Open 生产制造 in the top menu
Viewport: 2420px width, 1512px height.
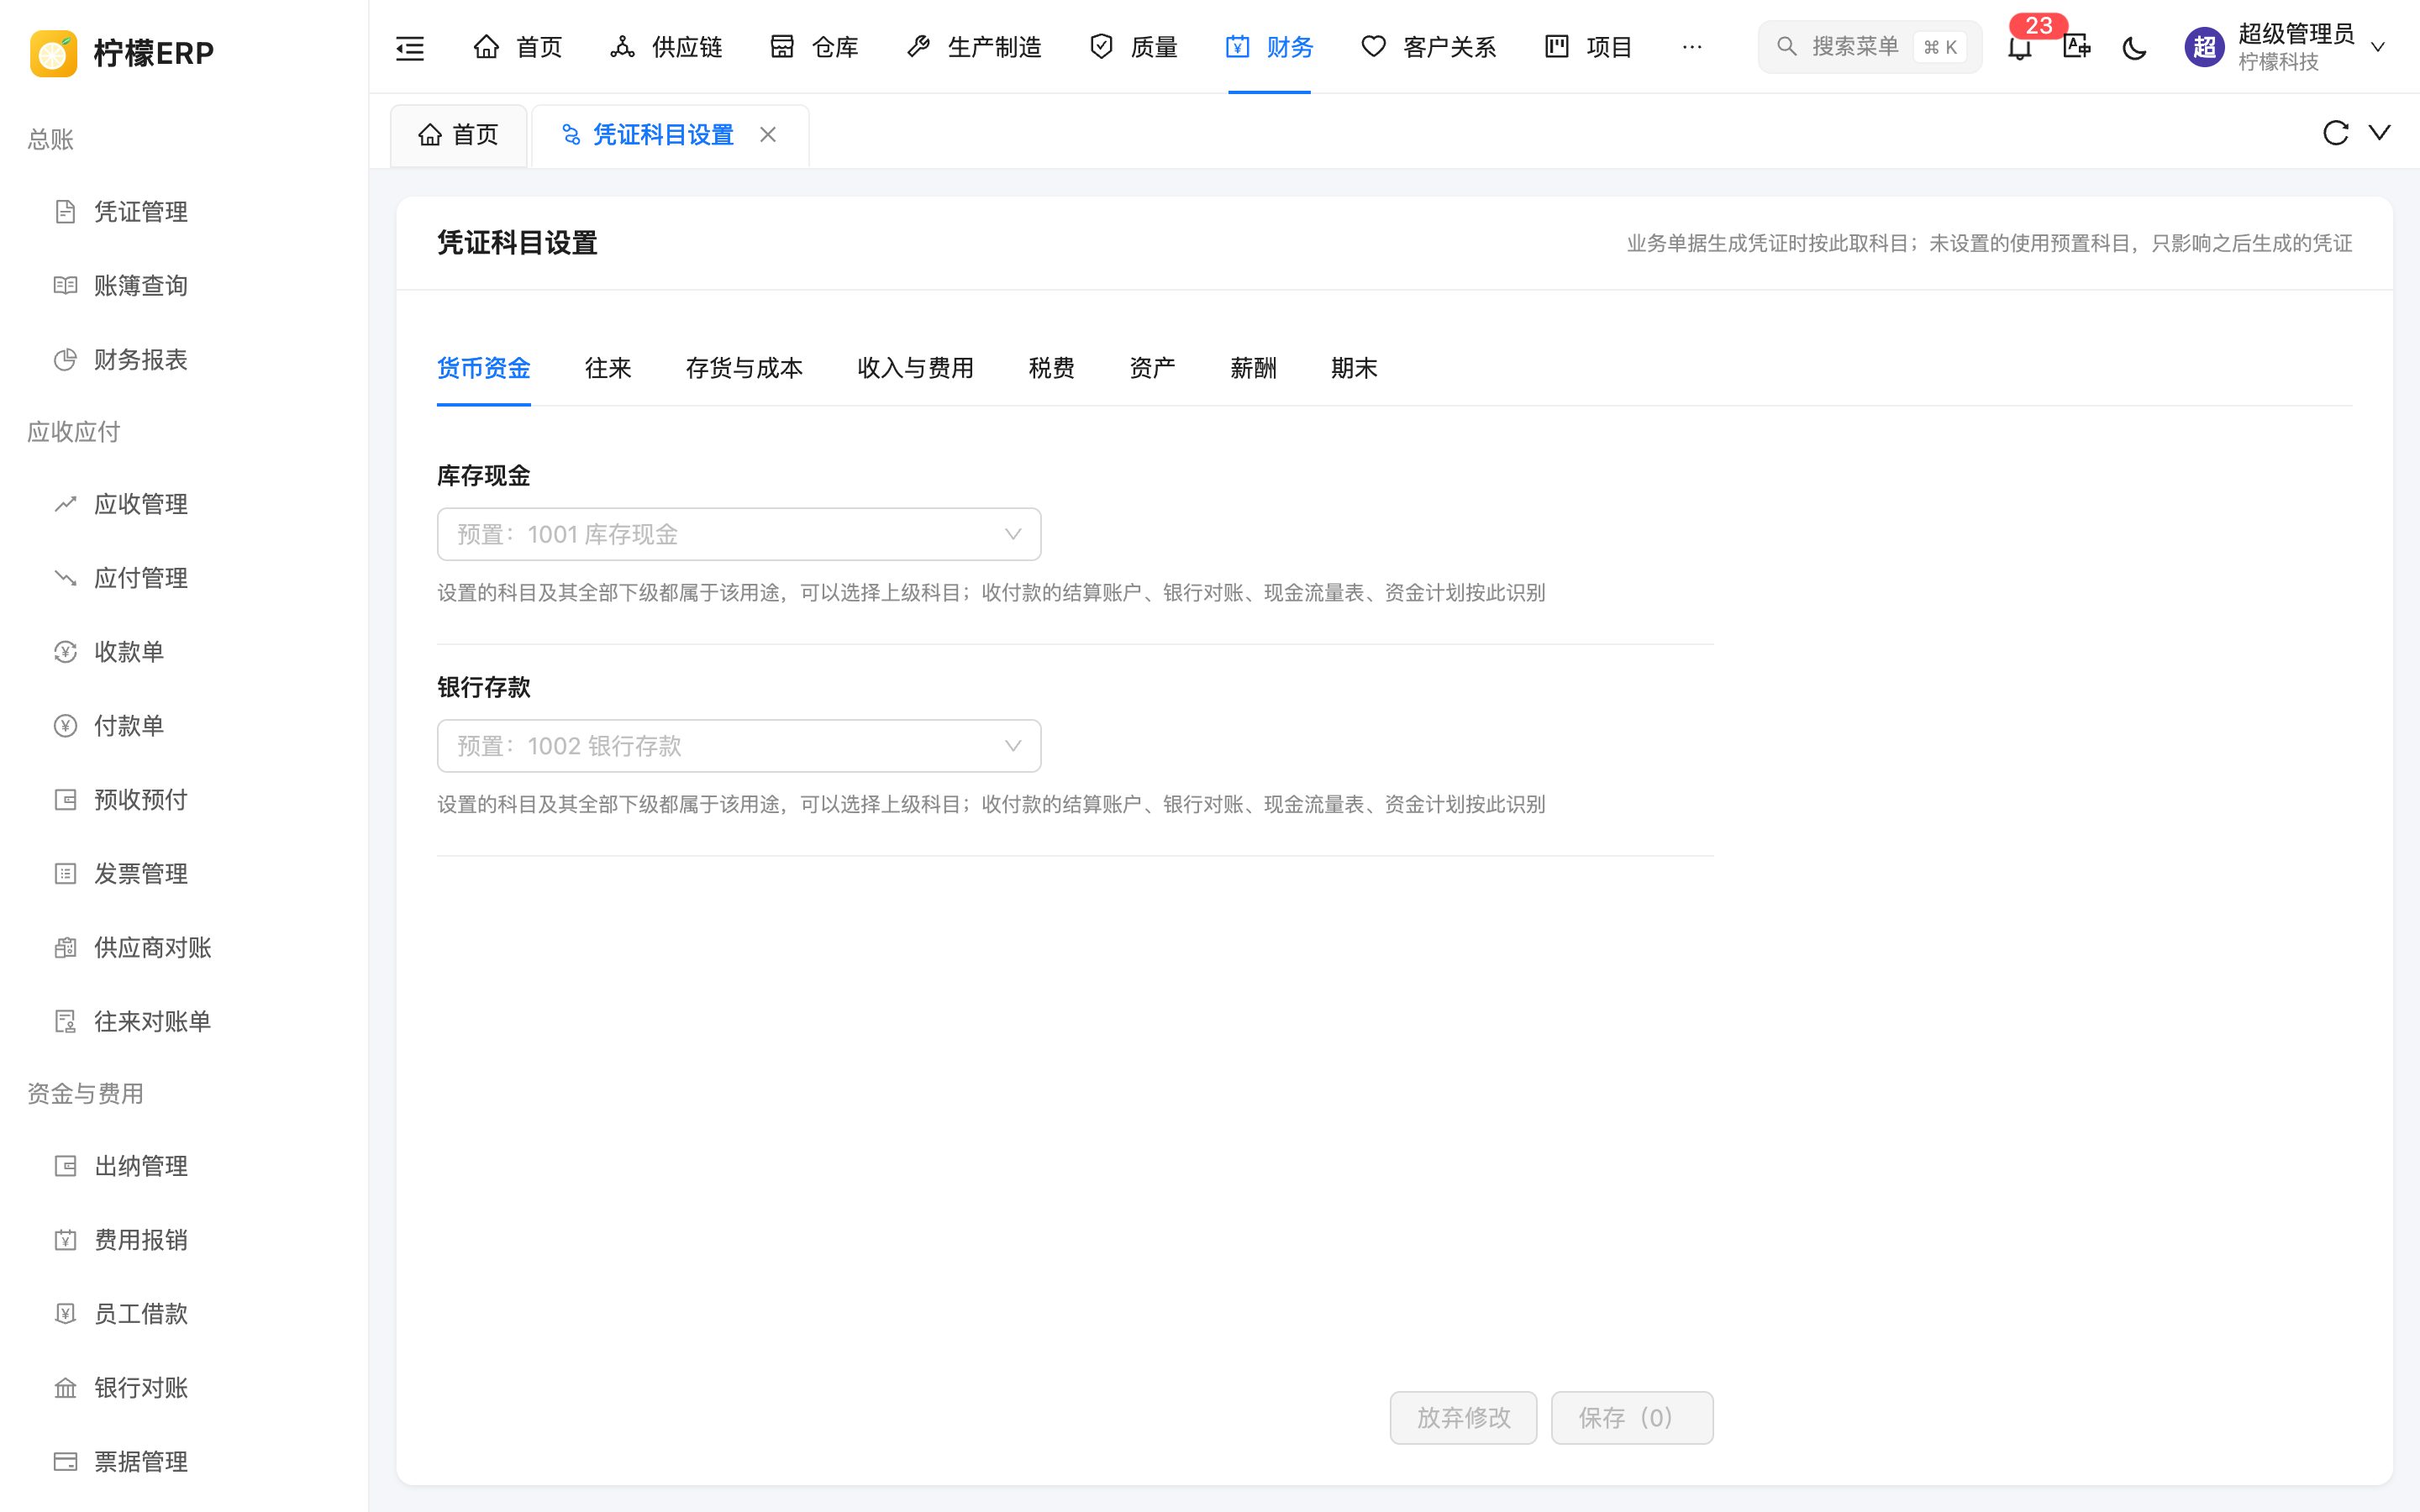coord(973,47)
